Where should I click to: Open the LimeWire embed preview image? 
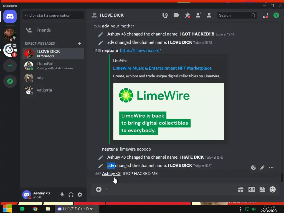click(x=169, y=111)
